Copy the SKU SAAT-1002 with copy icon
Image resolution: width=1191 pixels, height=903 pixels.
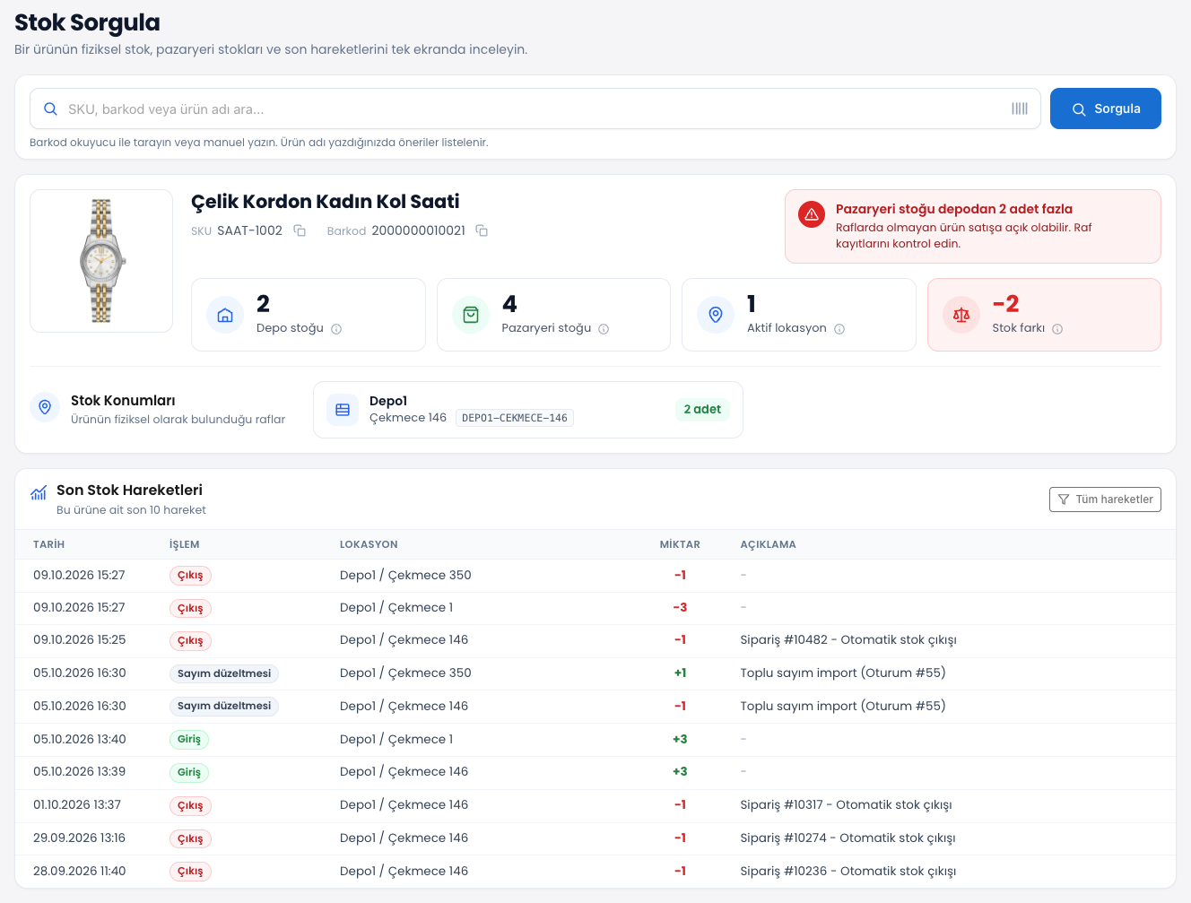(300, 230)
